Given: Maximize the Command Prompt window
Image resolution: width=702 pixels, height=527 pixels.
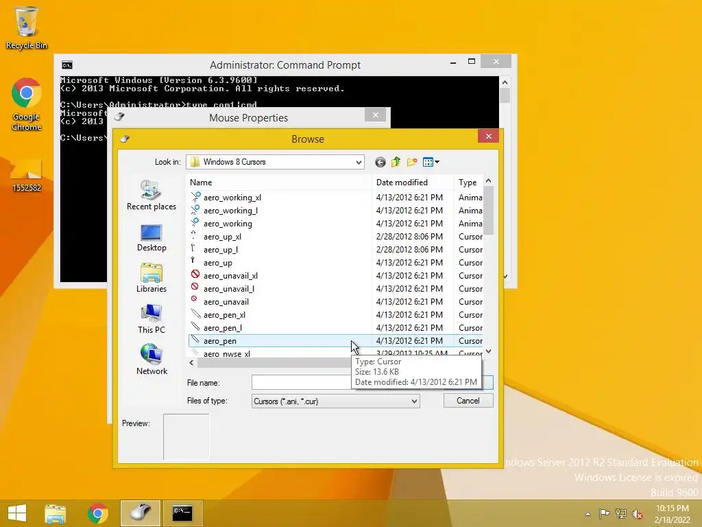Looking at the screenshot, I should (472, 61).
